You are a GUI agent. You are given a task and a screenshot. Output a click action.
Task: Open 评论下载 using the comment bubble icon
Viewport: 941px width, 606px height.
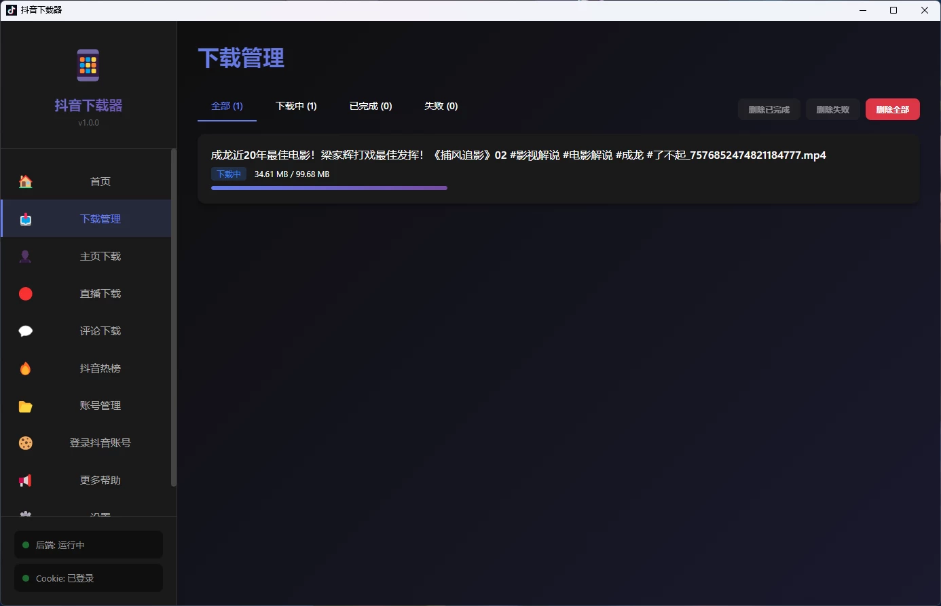pos(25,330)
